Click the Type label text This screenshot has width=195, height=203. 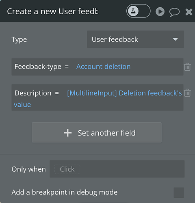point(19,40)
